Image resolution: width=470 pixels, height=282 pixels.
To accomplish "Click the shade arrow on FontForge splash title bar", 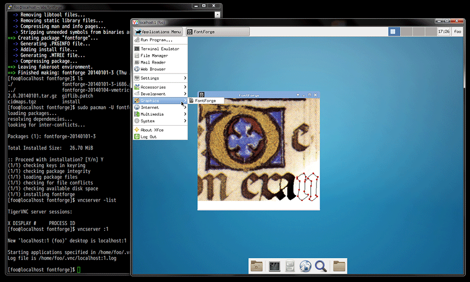I will tap(298, 95).
